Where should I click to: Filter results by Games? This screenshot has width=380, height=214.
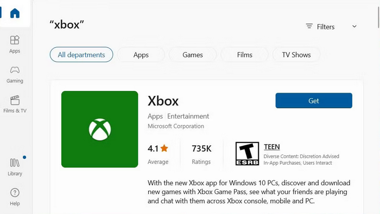click(x=193, y=55)
